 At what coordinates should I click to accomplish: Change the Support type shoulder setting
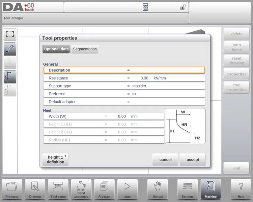pyautogui.click(x=124, y=86)
